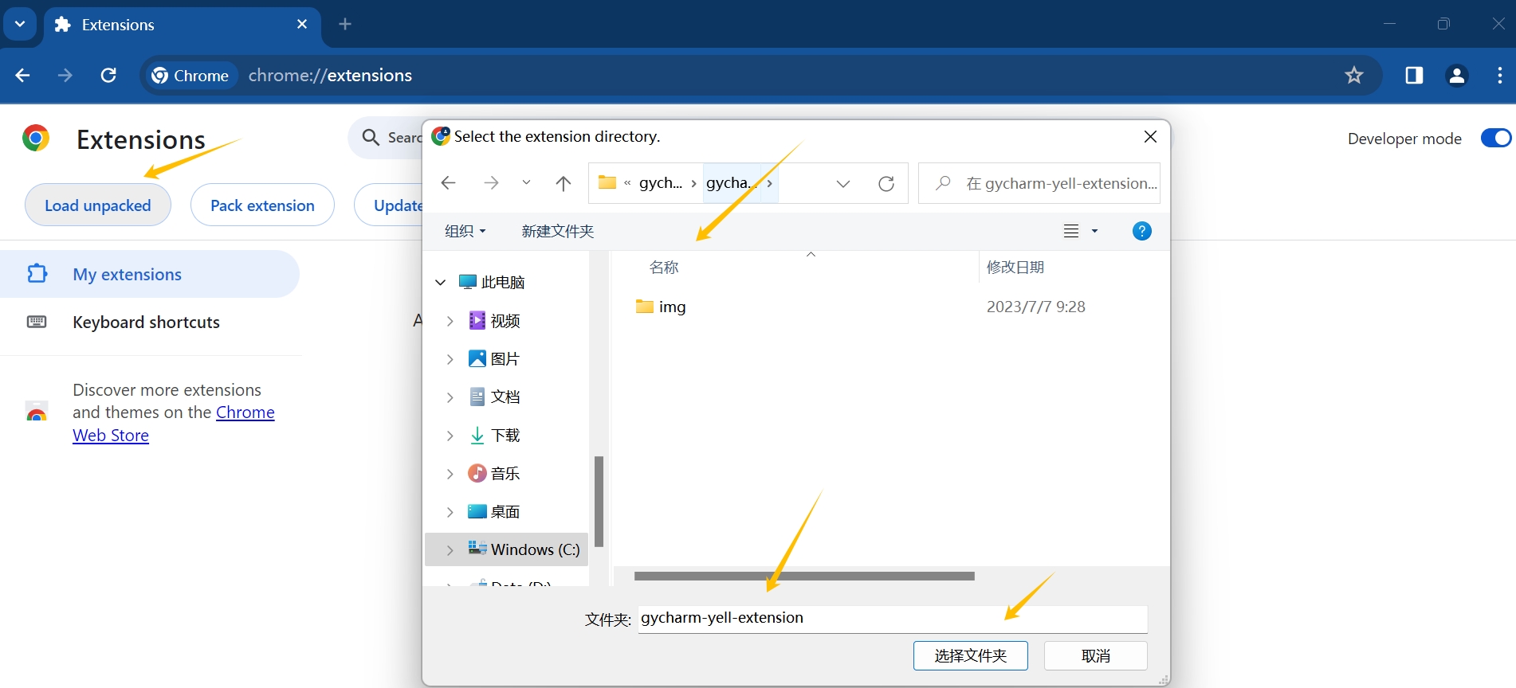
Task: Click Load unpacked button
Action: (98, 205)
